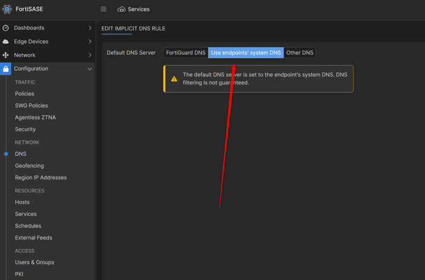Go to Geofencing settings

coord(29,166)
